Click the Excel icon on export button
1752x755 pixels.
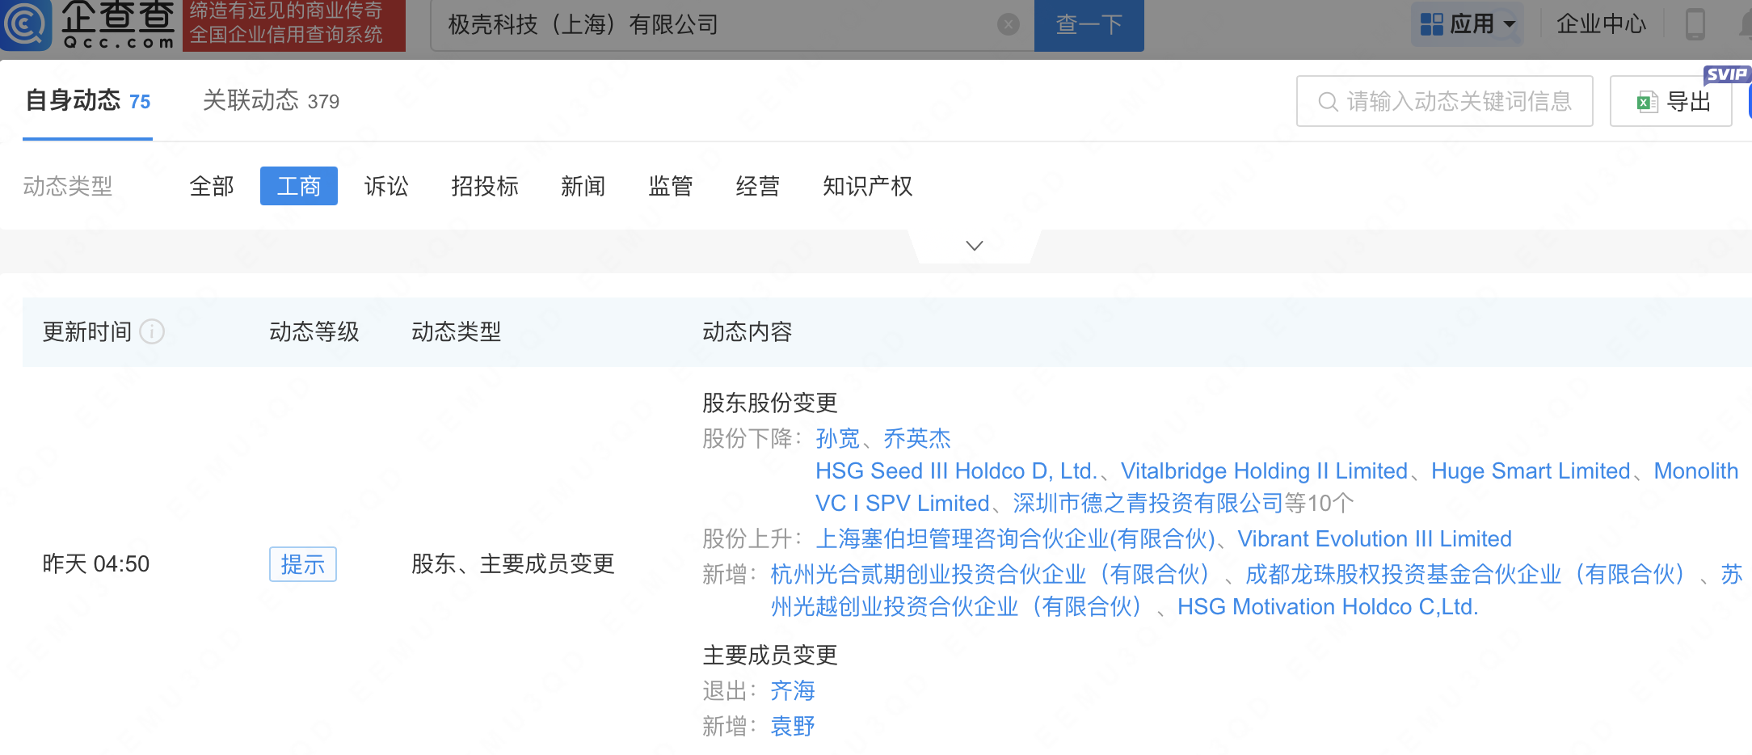pos(1645,102)
